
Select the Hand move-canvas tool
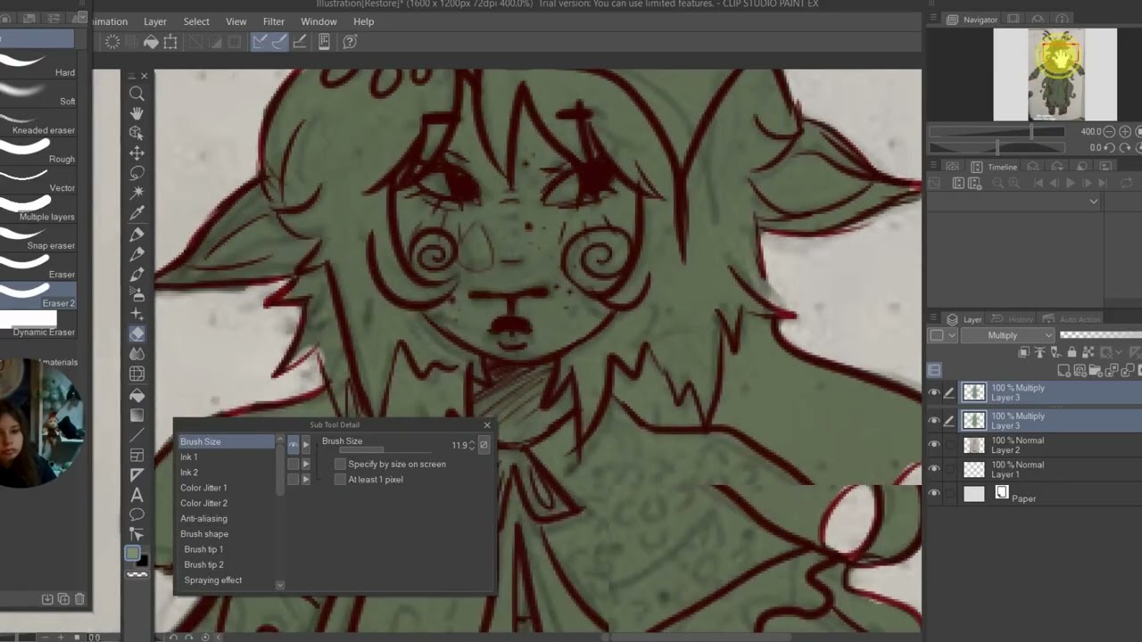click(137, 113)
